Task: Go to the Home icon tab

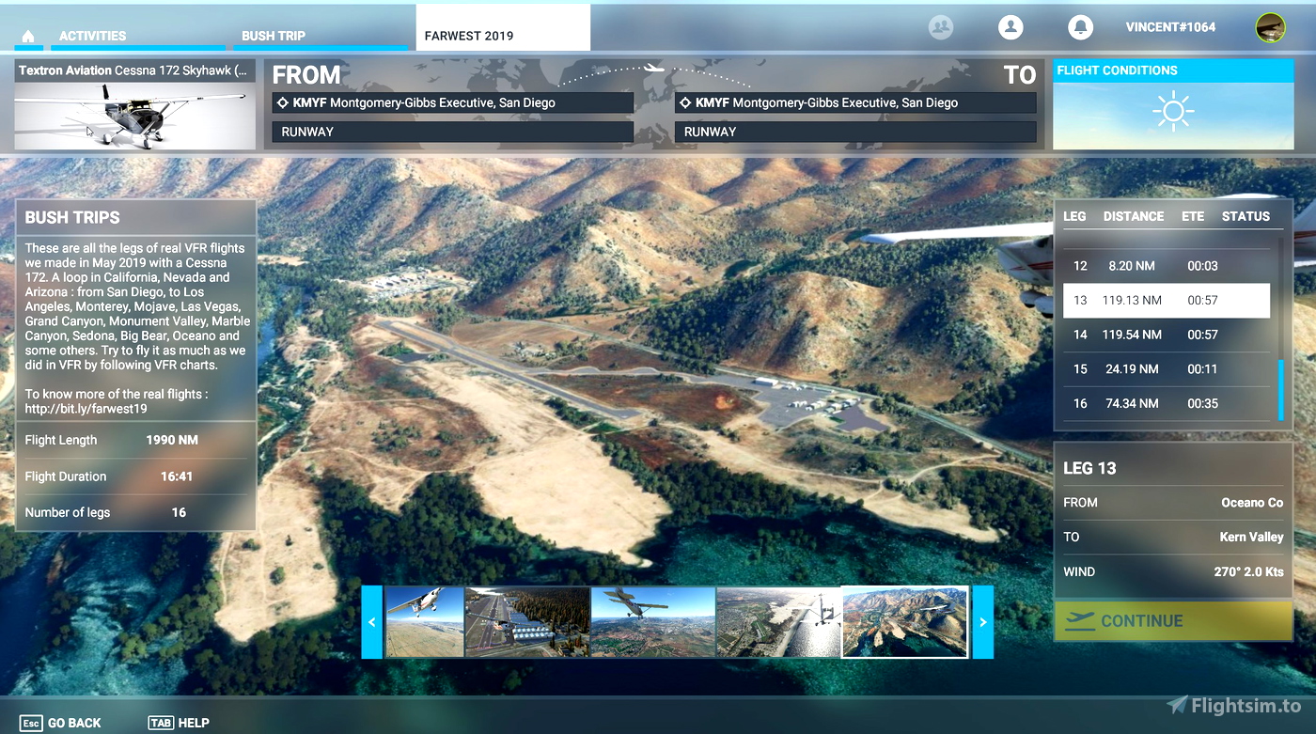Action: (x=28, y=36)
